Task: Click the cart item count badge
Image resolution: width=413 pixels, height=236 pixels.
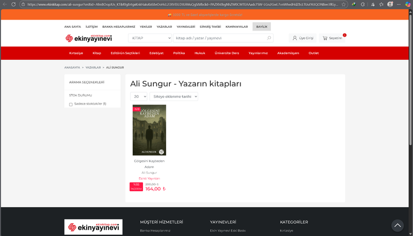Action: coord(344,35)
